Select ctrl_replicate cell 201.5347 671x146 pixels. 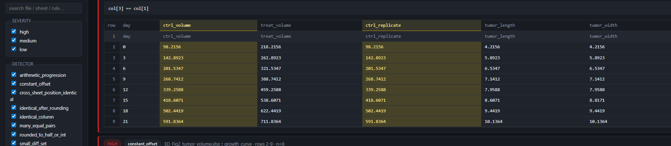click(x=422, y=68)
